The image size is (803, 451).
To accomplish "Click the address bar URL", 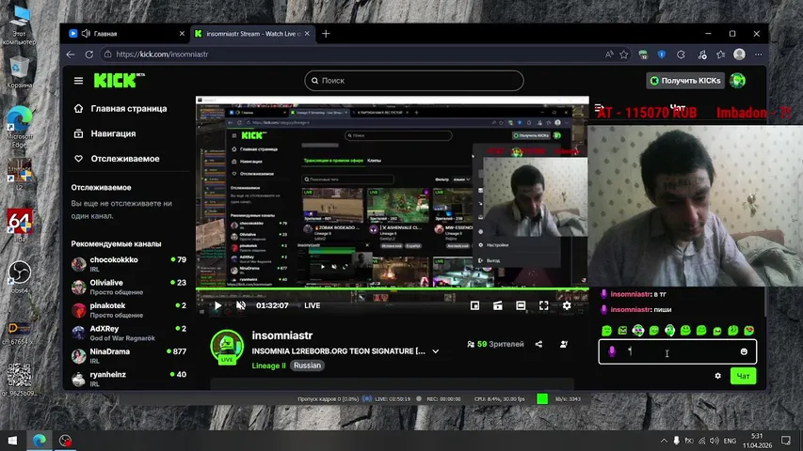I will [x=162, y=54].
